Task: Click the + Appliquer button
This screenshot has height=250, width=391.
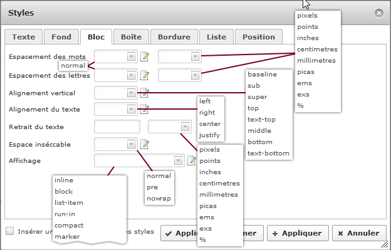Action: click(298, 233)
